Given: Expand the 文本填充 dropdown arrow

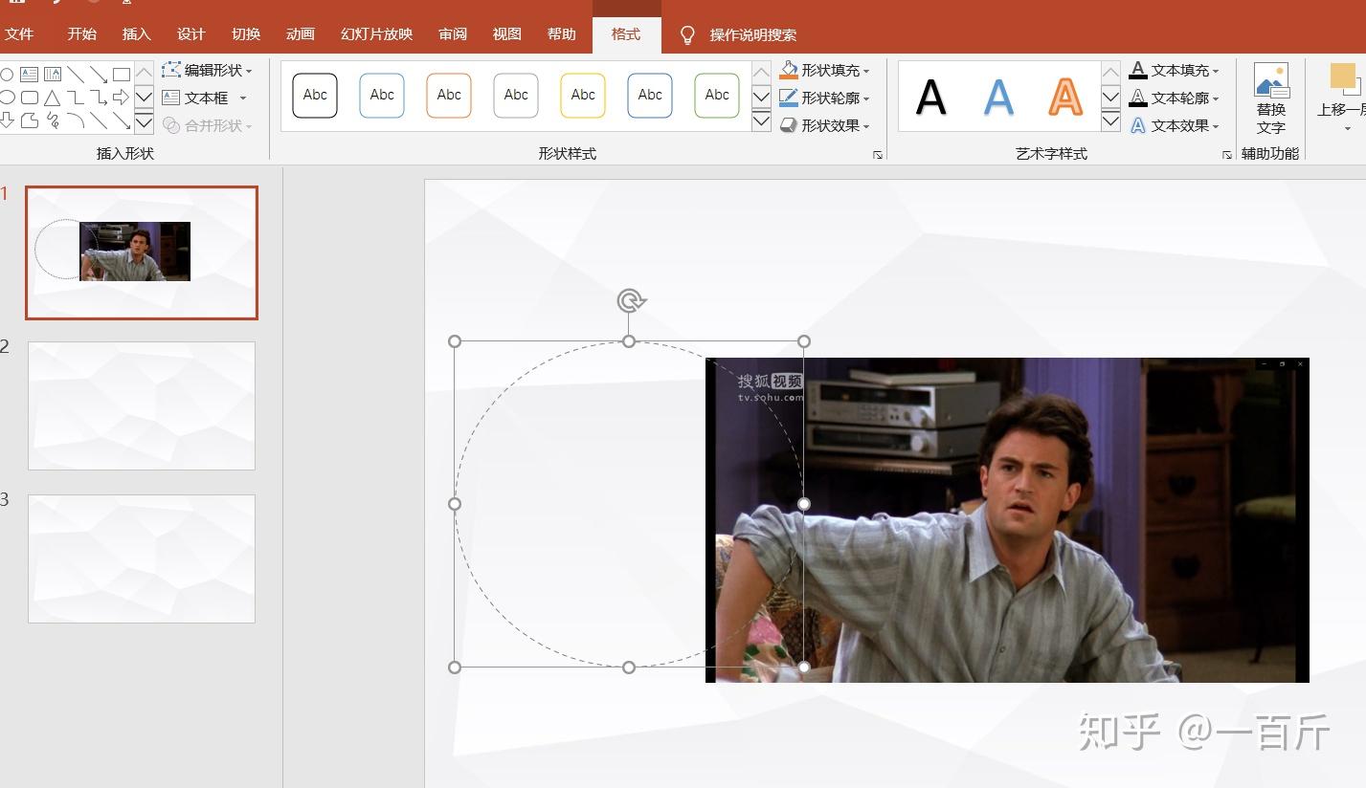Looking at the screenshot, I should pos(1216,71).
